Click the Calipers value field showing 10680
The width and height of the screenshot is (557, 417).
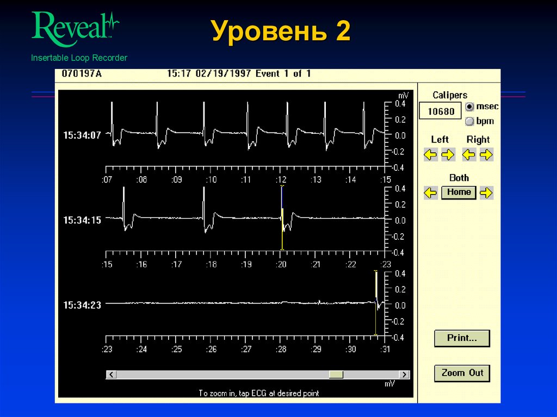pos(440,111)
